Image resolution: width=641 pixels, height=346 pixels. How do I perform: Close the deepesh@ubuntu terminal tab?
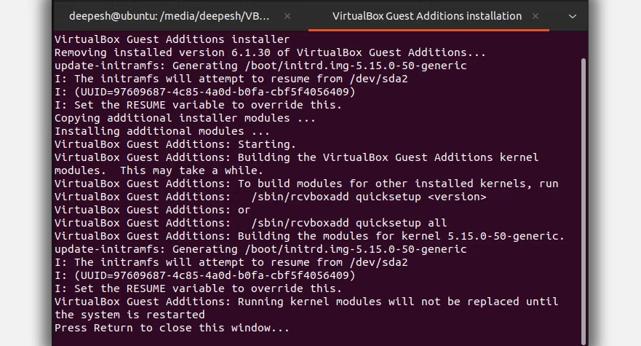tap(287, 16)
